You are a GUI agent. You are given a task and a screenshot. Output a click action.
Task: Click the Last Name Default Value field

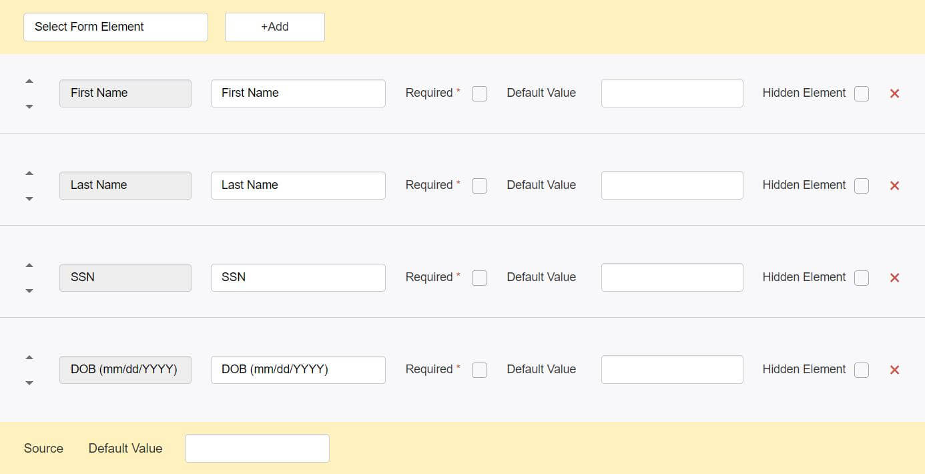click(672, 185)
